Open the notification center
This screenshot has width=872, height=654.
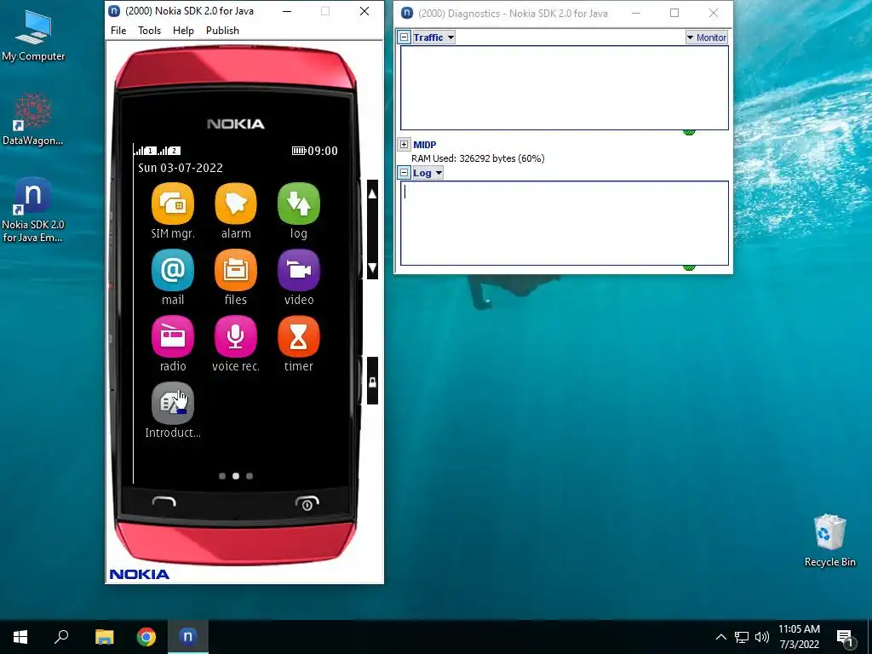point(846,638)
